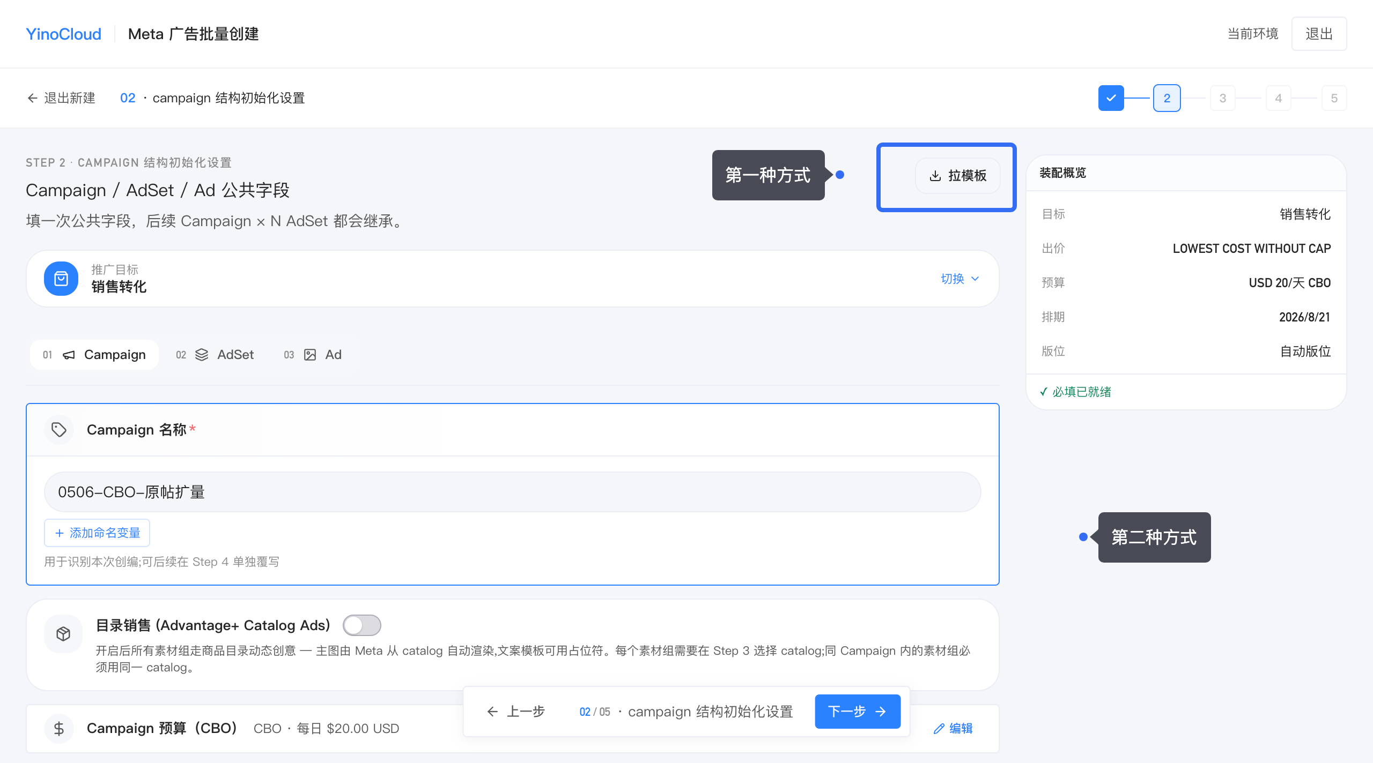Toggle 目录销售 Advantage+ Catalog Ads switch

coord(362,625)
